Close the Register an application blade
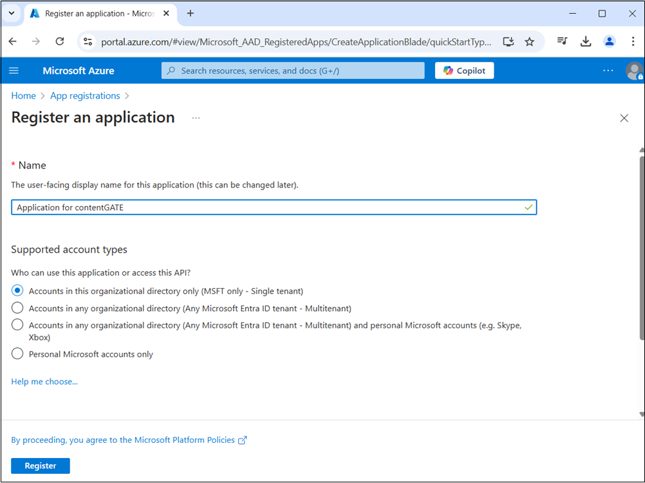This screenshot has height=483, width=645. [x=624, y=118]
